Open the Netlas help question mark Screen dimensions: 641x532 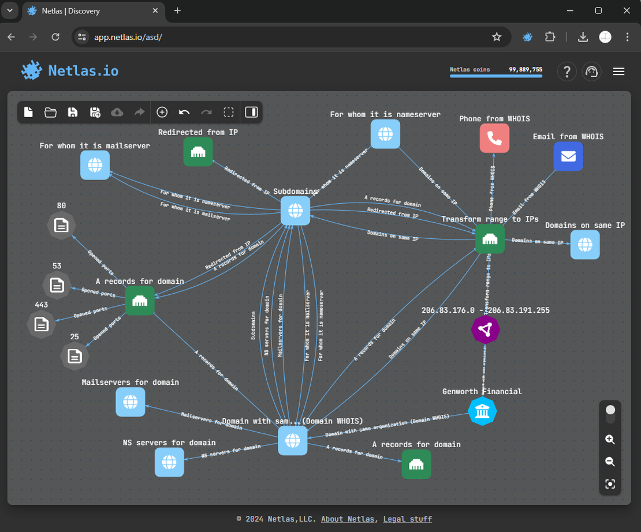[x=567, y=71]
